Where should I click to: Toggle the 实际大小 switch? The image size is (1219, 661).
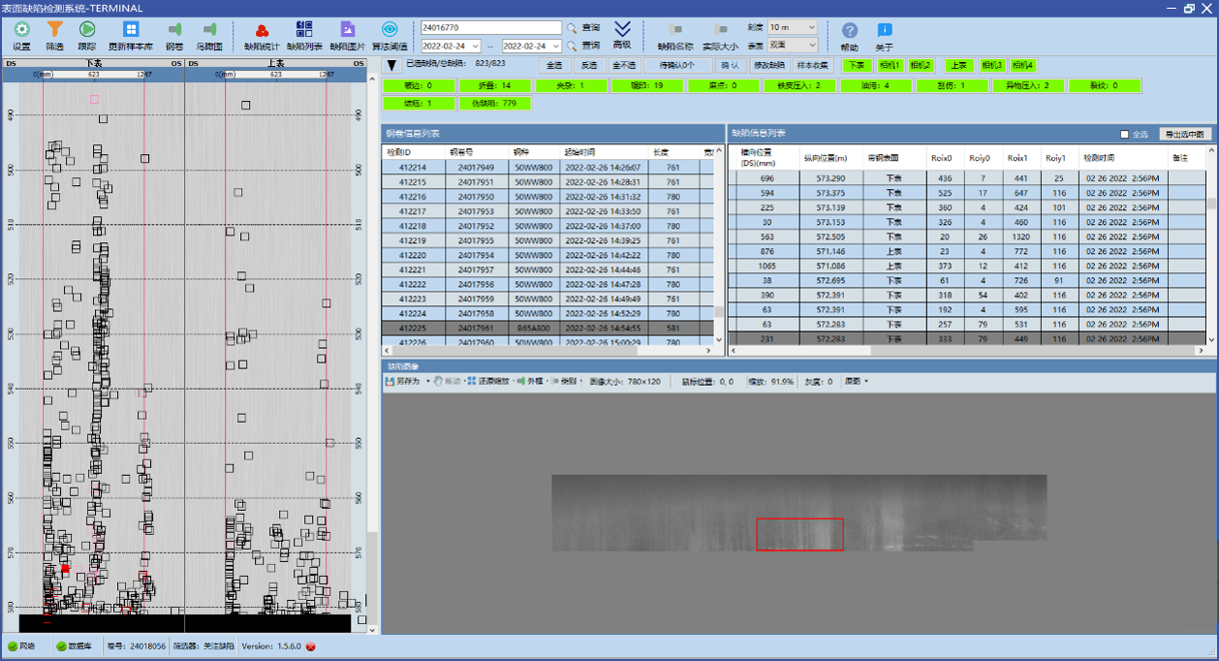tap(720, 30)
